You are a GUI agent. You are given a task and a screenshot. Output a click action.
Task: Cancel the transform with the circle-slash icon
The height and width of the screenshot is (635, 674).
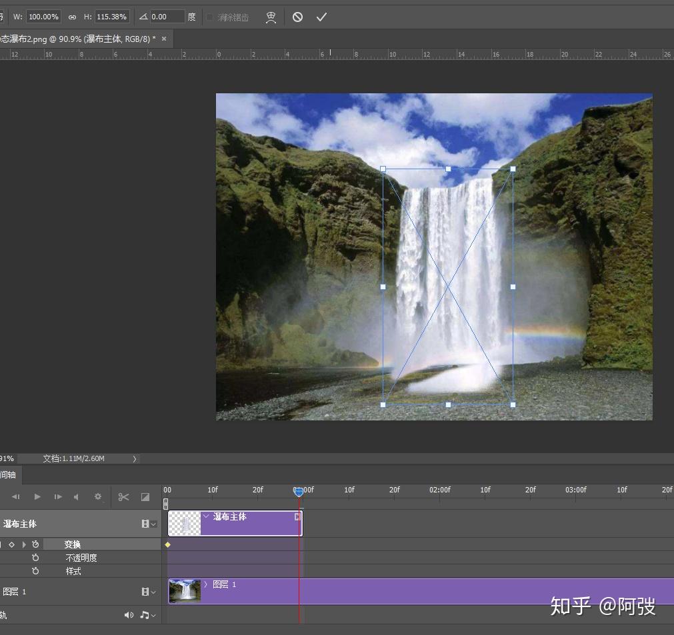(x=297, y=17)
